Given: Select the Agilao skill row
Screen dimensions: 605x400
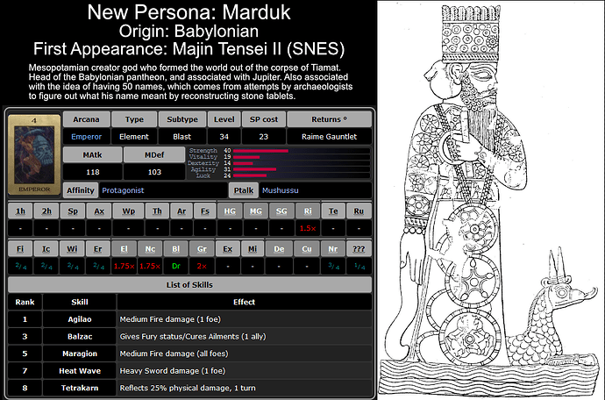Looking at the screenshot, I should click(x=189, y=319).
